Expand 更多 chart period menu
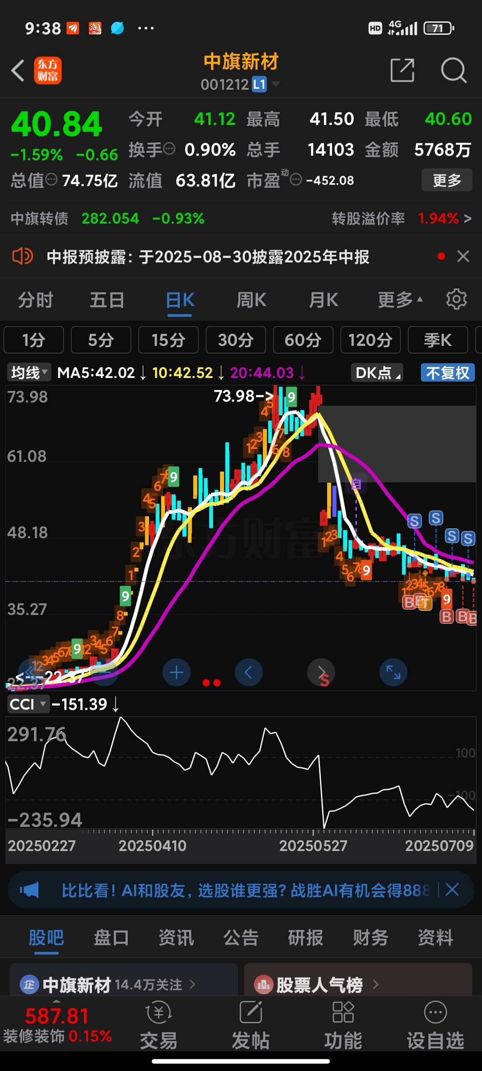This screenshot has width=482, height=1071. click(x=400, y=299)
